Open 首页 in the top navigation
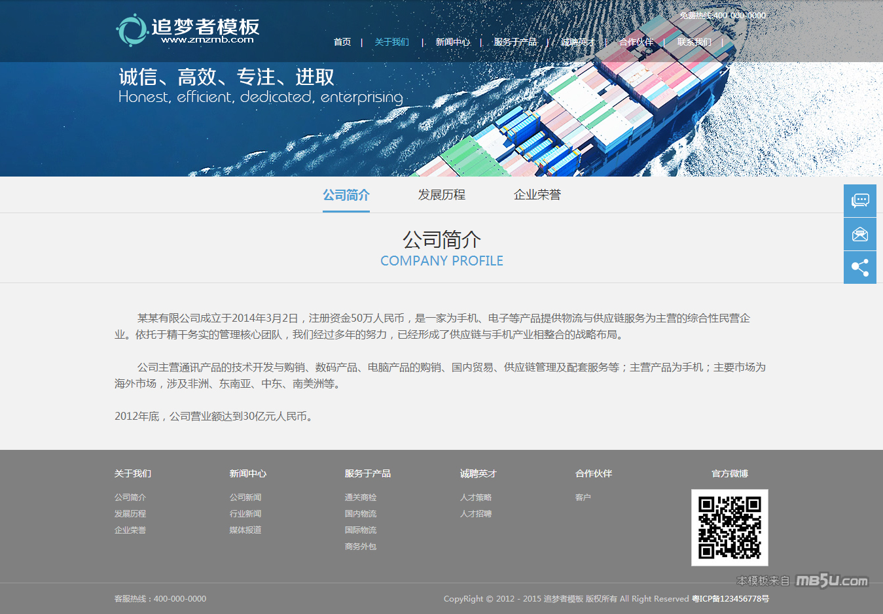This screenshot has height=614, width=883. (x=342, y=42)
